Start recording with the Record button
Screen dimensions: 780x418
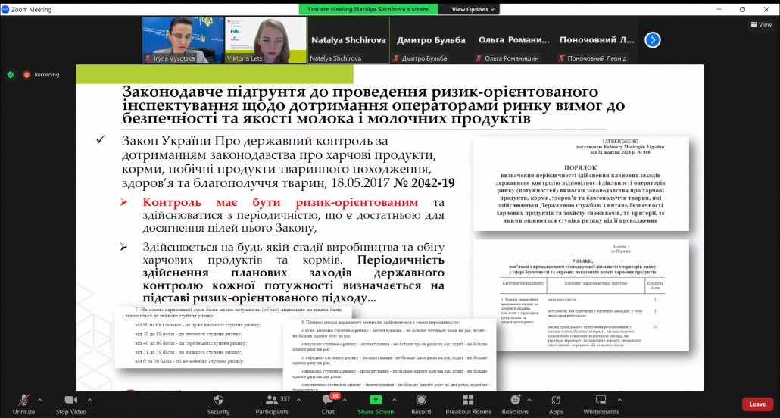[421, 403]
